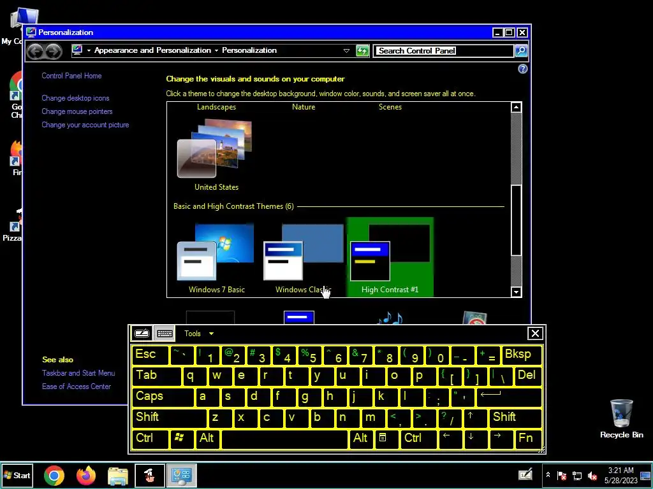653x489 pixels.
Task: Click the Forward navigation arrow in Personalization
Action: point(54,51)
